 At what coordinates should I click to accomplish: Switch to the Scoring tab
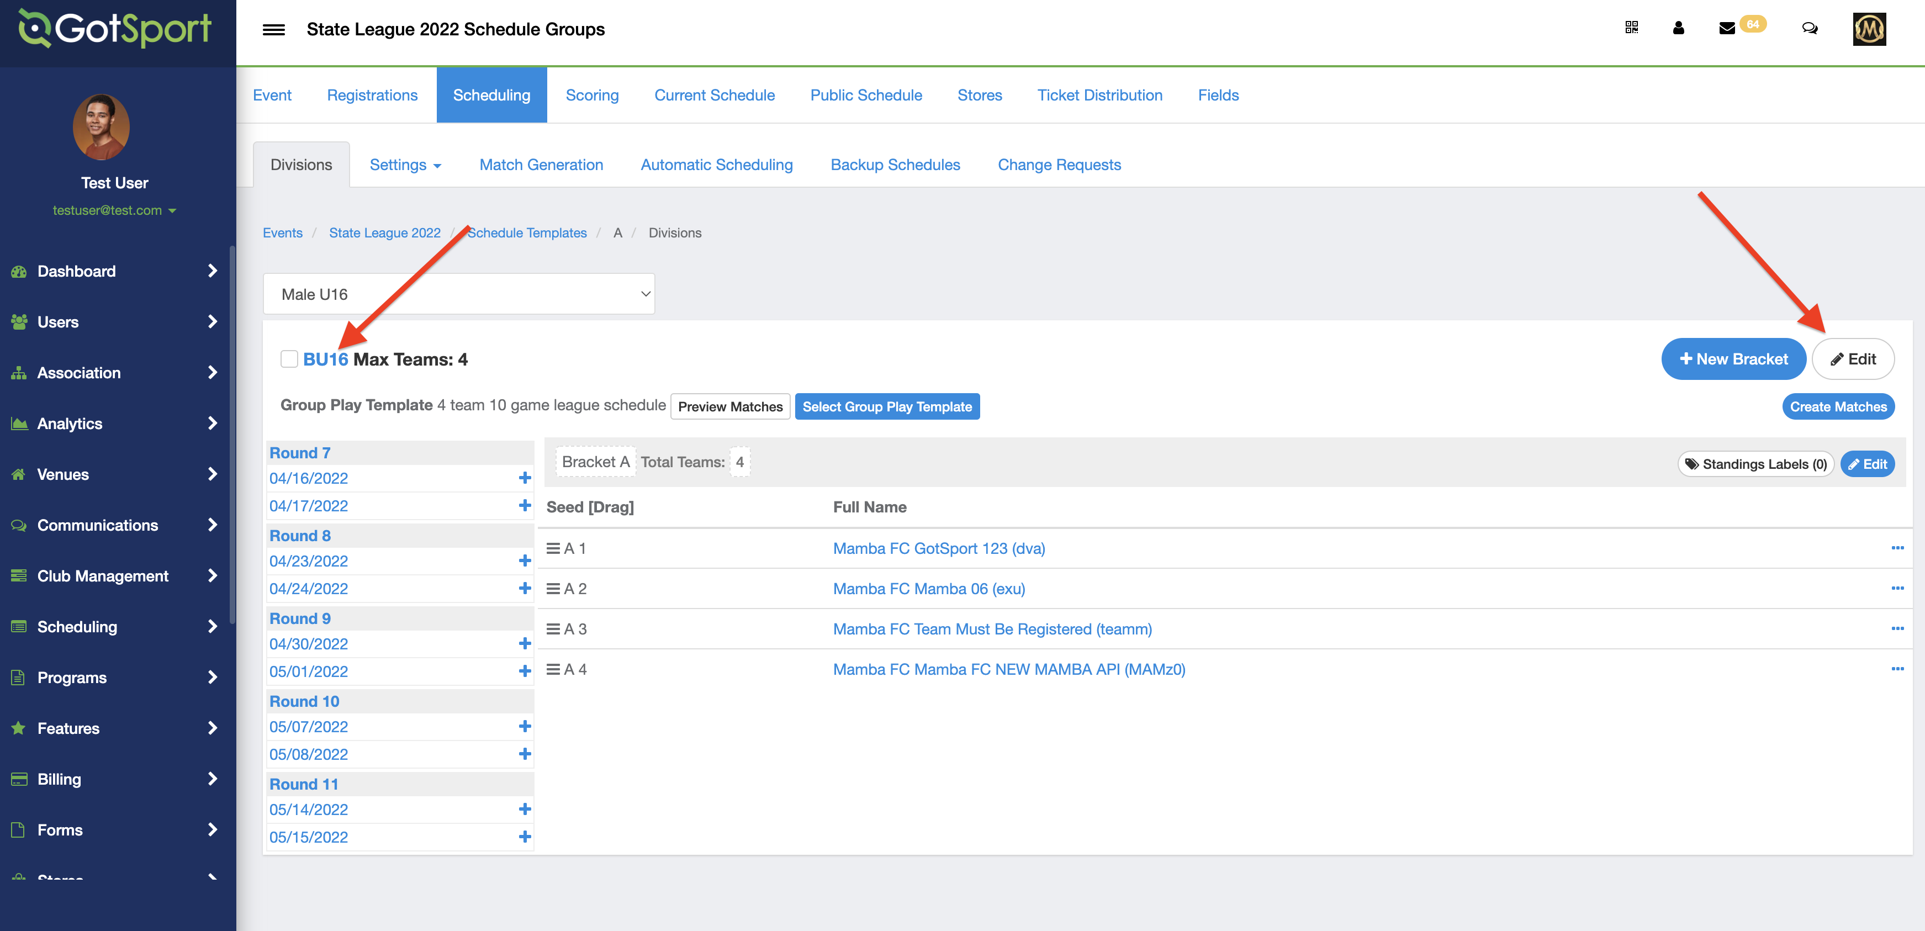pos(592,95)
